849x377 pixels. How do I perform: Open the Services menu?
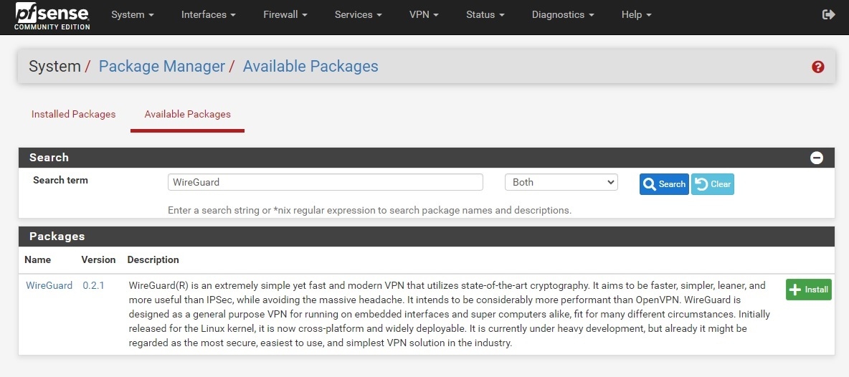point(358,14)
